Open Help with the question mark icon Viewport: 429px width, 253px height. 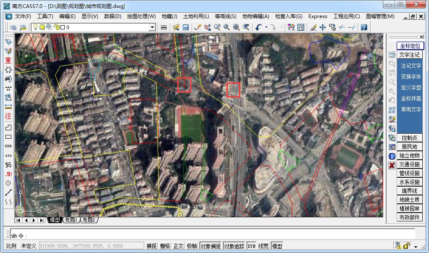pos(364,27)
